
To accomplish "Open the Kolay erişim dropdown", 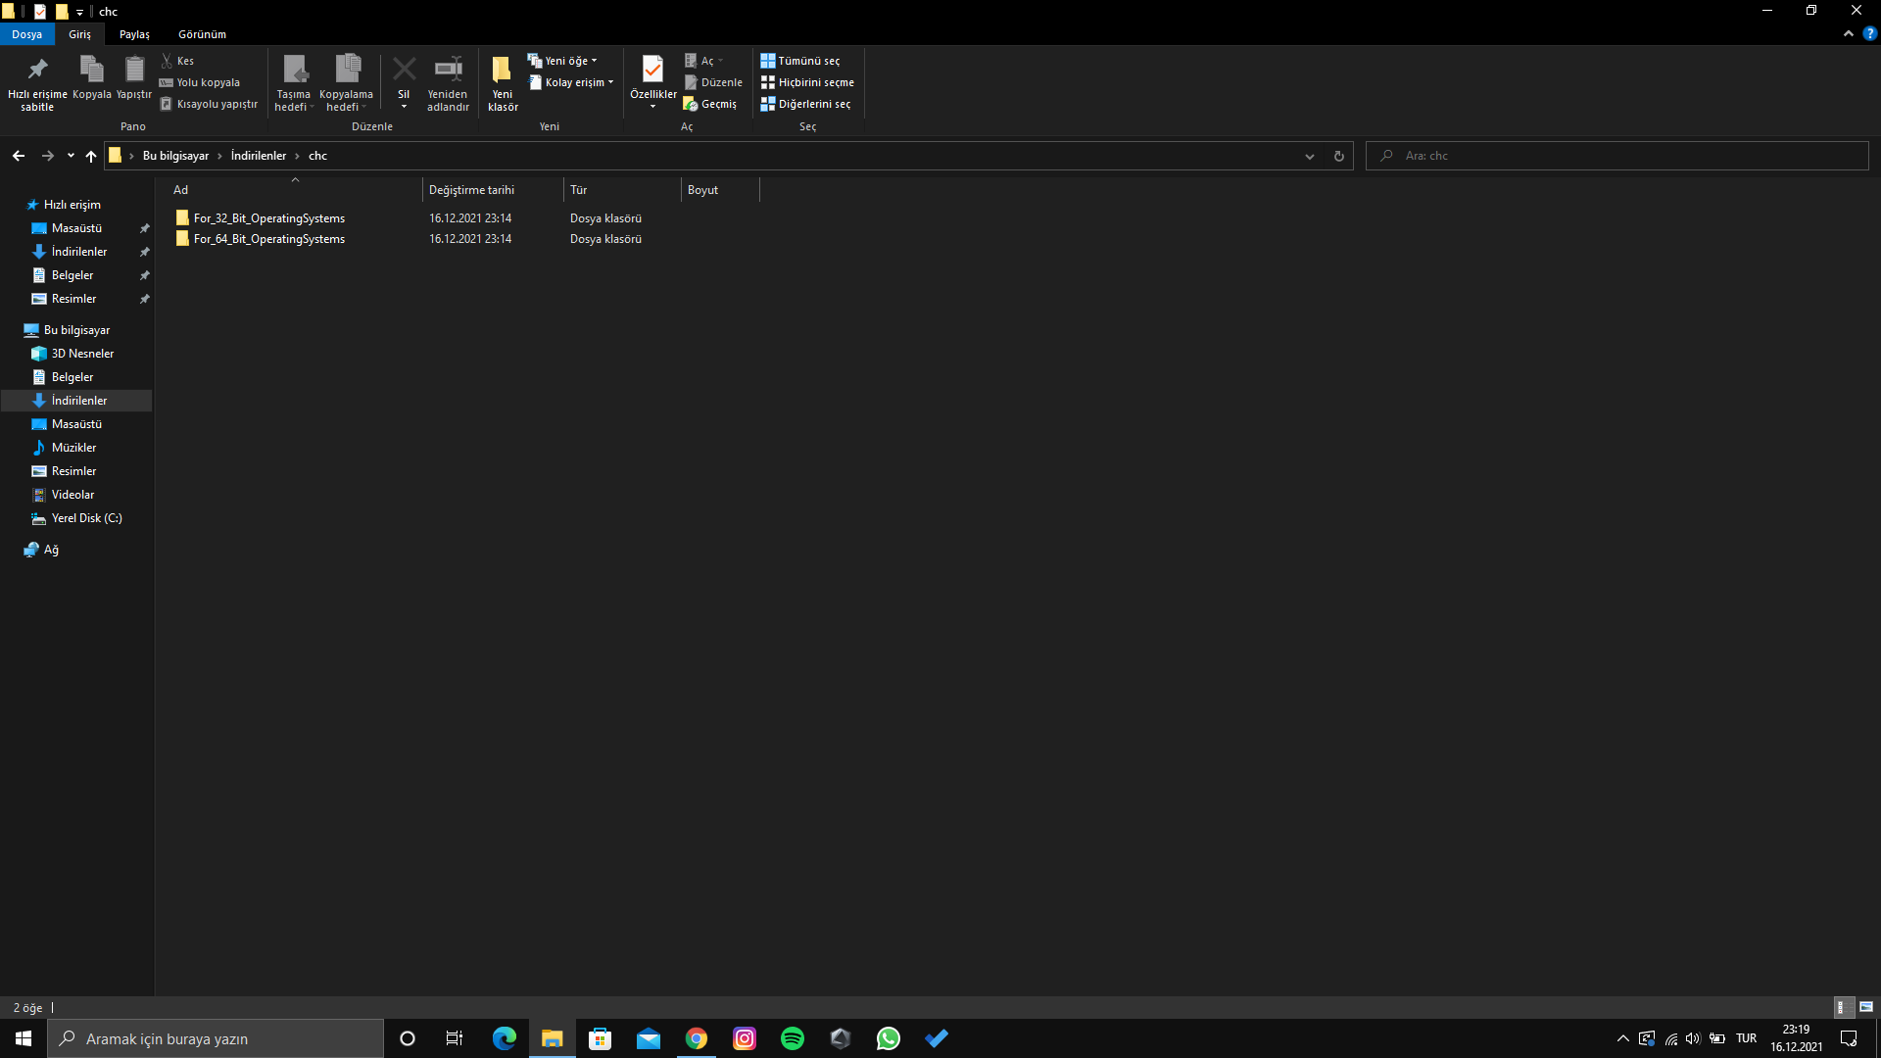I will pos(573,82).
